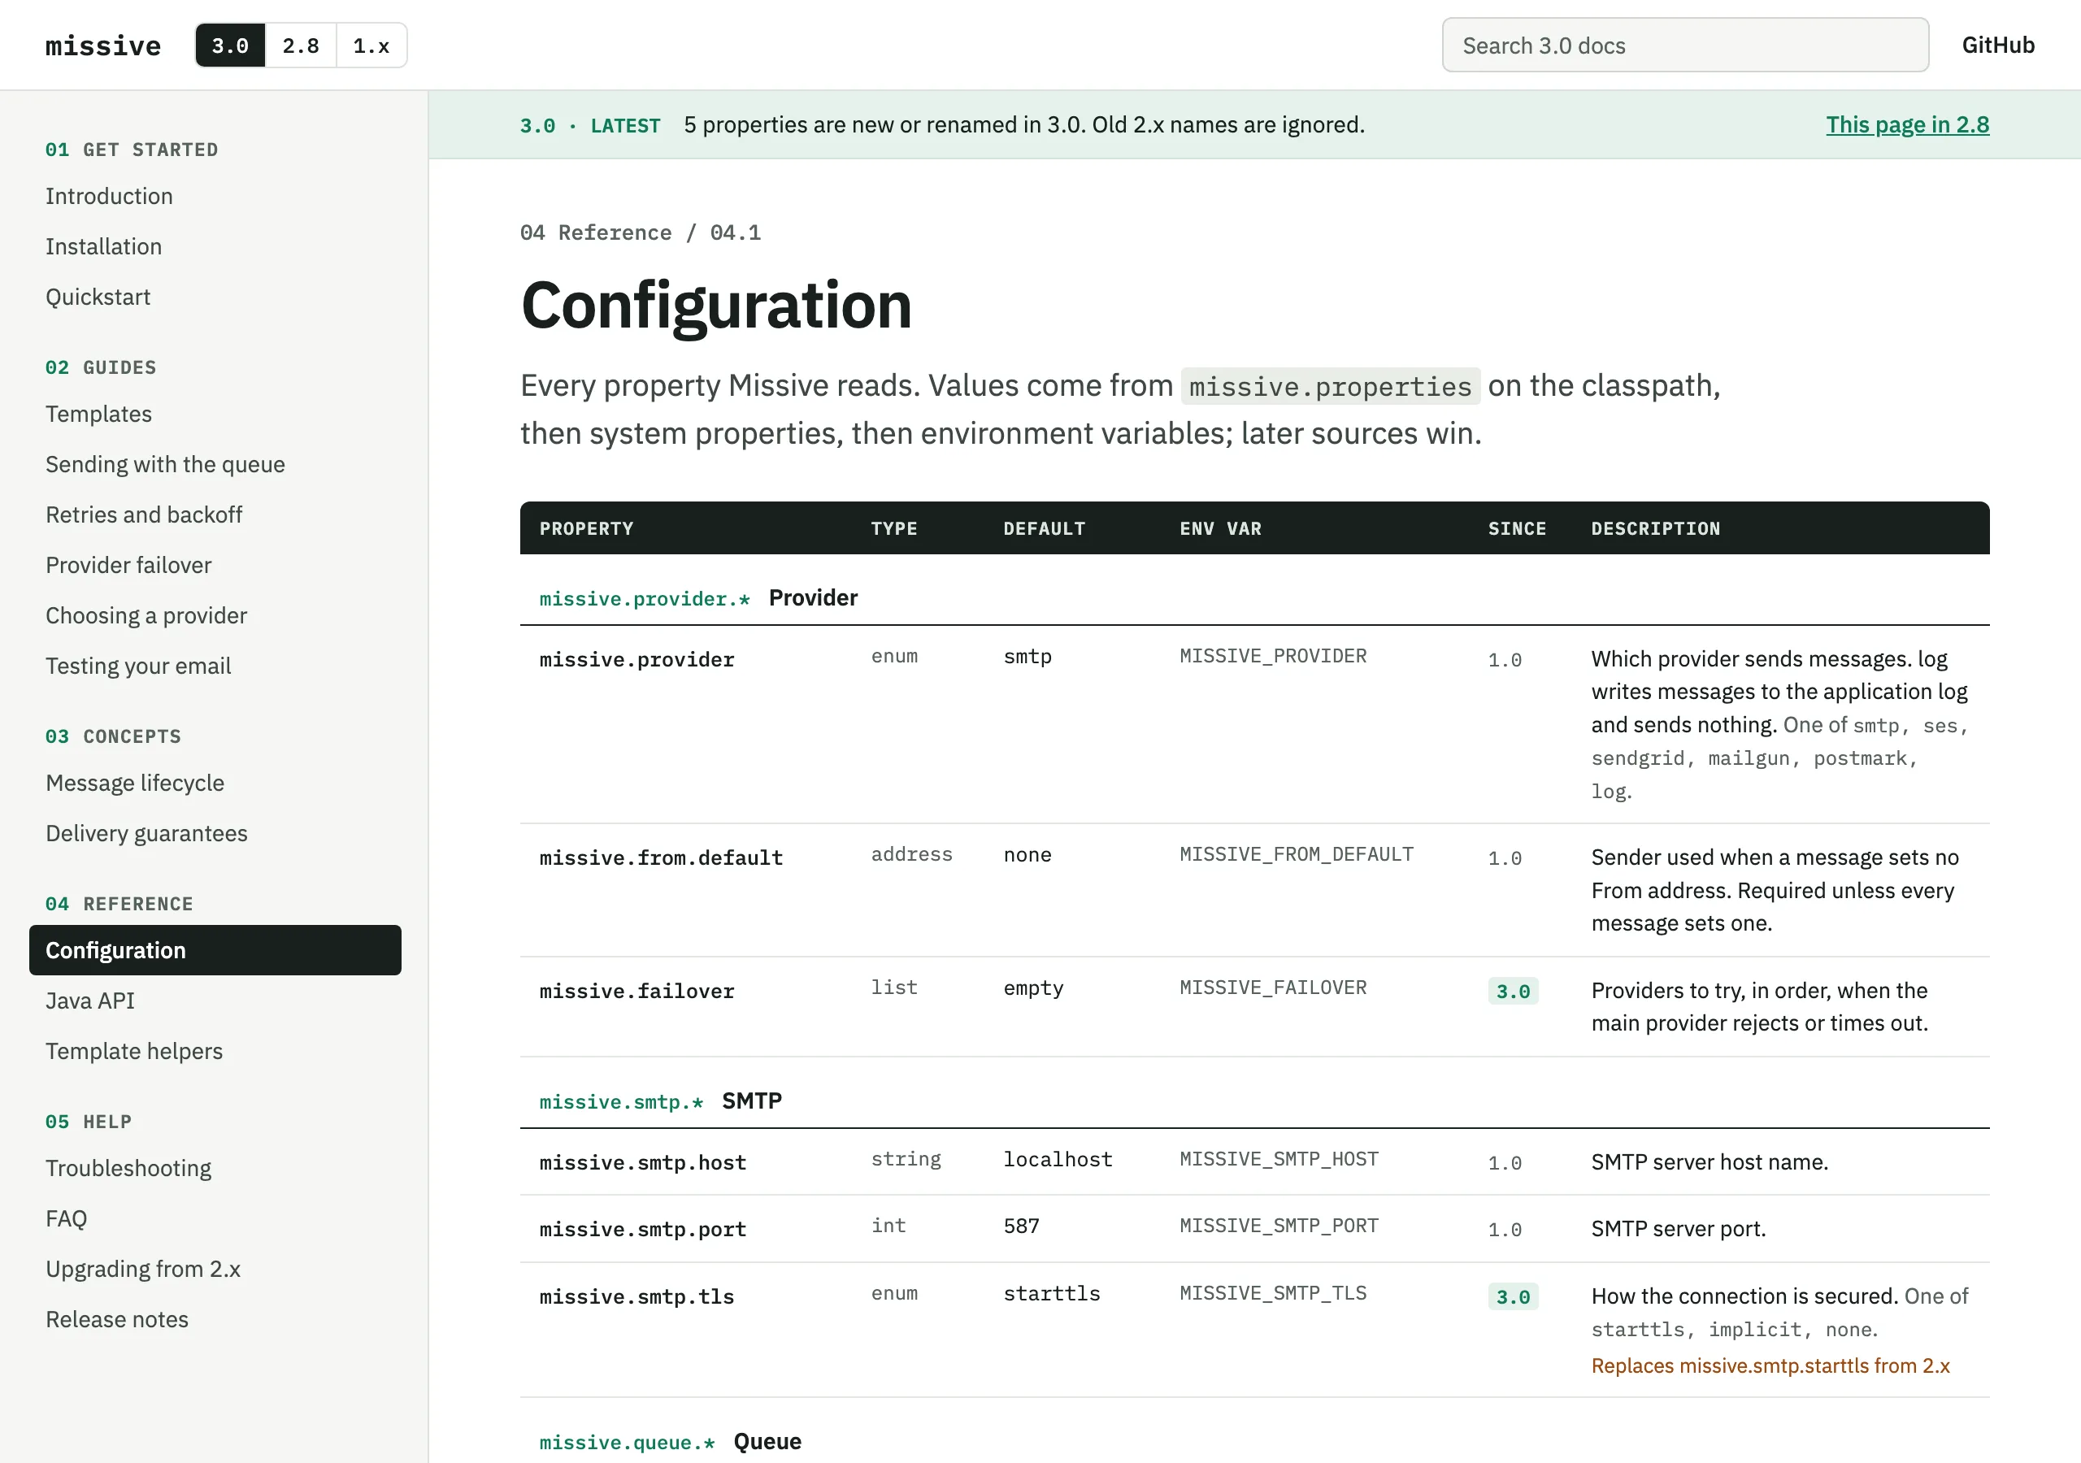2081x1463 pixels.
Task: Open the Provider failover guide
Action: pyautogui.click(x=128, y=565)
